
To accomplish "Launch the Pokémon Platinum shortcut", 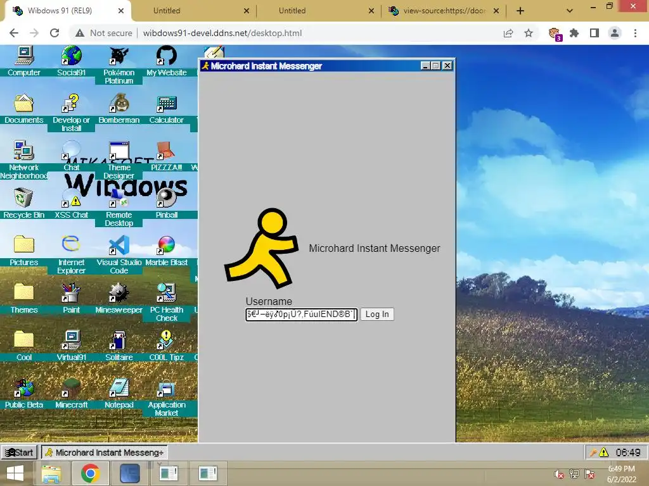I will tap(119, 56).
